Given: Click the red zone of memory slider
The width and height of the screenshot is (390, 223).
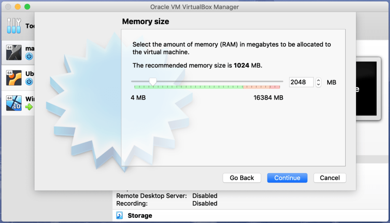Looking at the screenshot, I should [275, 87].
